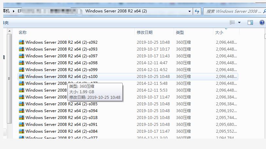This screenshot has width=266, height=149.
Task: Select file Windows Server 2008 R2 x64 (2)-s084
Action: point(62,131)
